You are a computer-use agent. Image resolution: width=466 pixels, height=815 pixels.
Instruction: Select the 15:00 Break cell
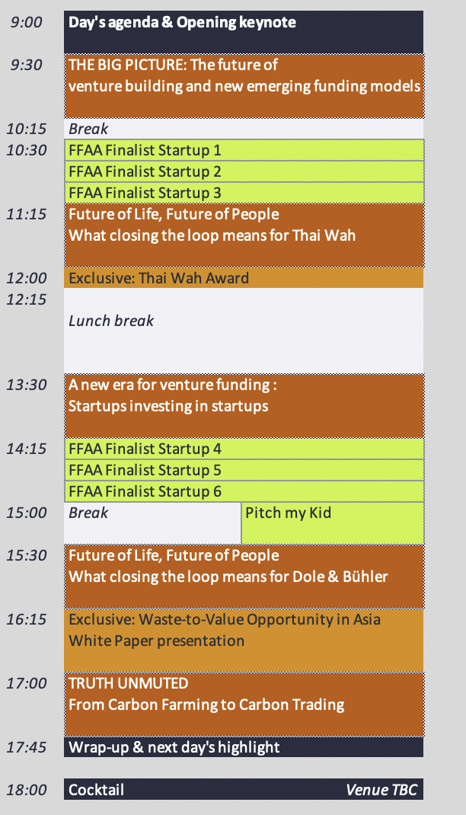(152, 523)
